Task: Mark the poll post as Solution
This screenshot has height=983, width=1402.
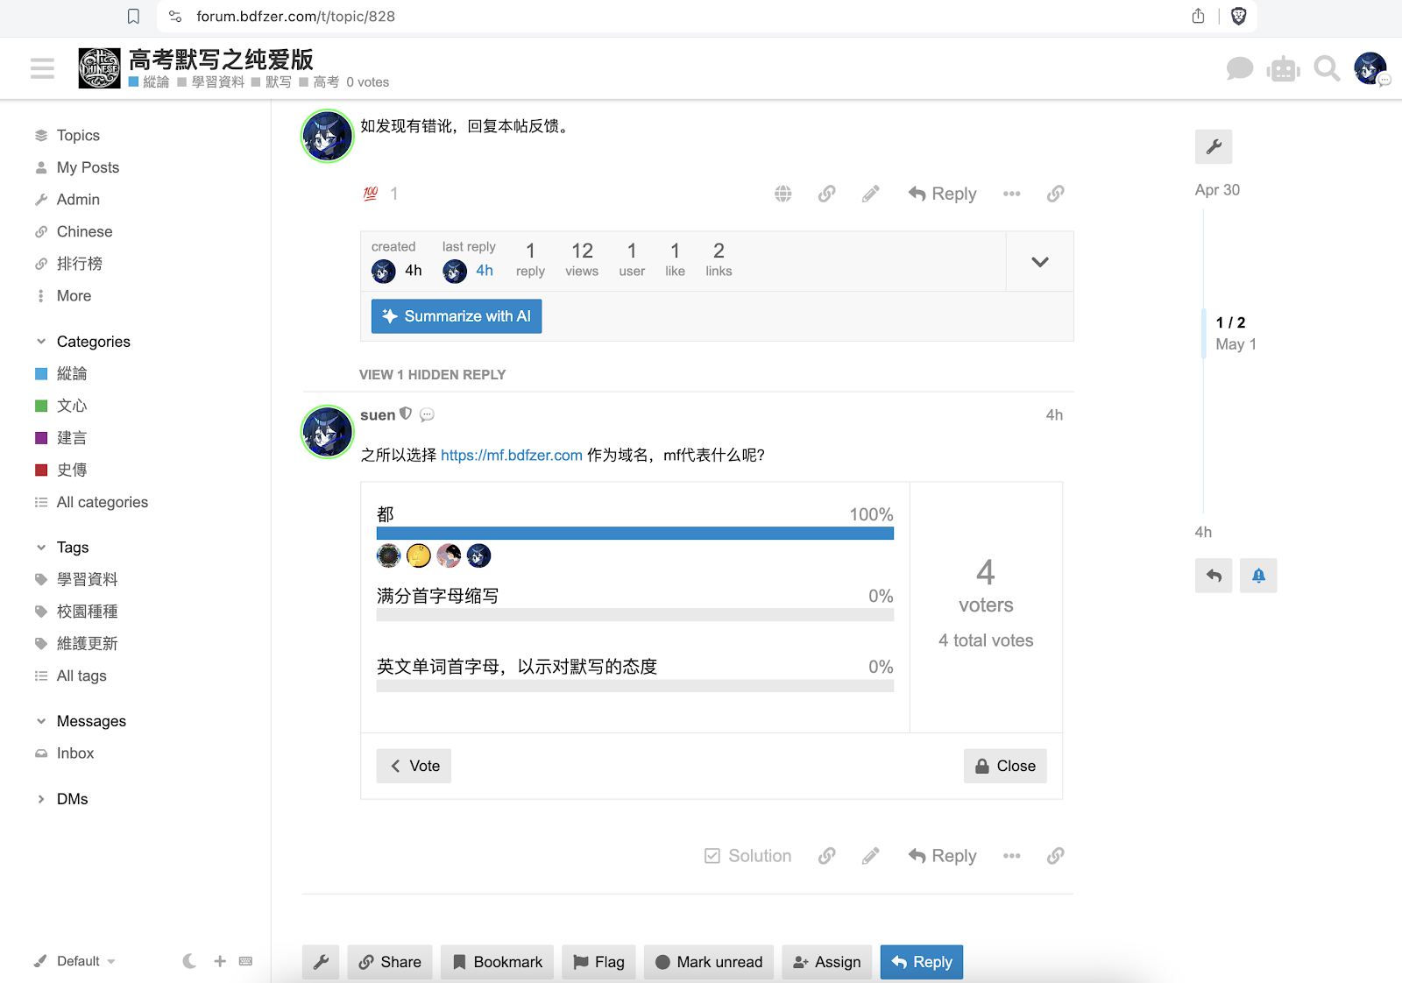Action: pyautogui.click(x=748, y=856)
